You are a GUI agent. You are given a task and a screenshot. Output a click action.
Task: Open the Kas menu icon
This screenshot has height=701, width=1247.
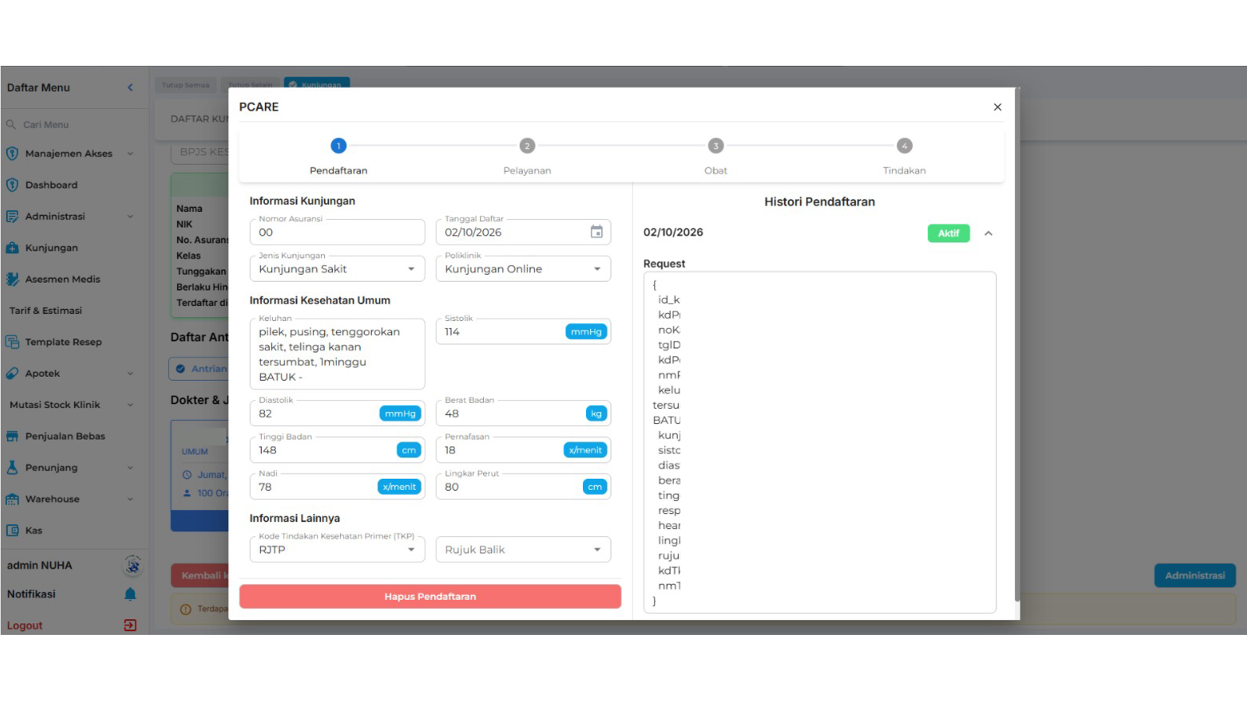tap(12, 530)
